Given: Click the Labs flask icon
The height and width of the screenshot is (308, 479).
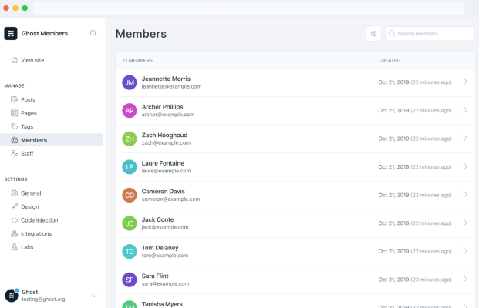Looking at the screenshot, I should [x=15, y=247].
